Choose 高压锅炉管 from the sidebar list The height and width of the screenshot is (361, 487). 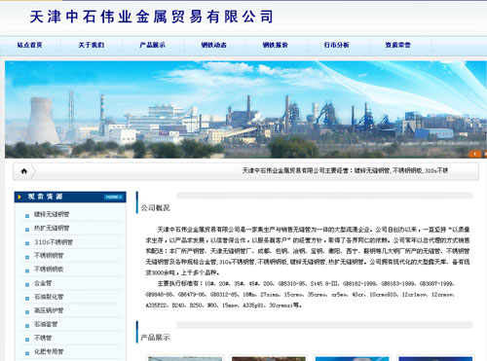coord(49,310)
